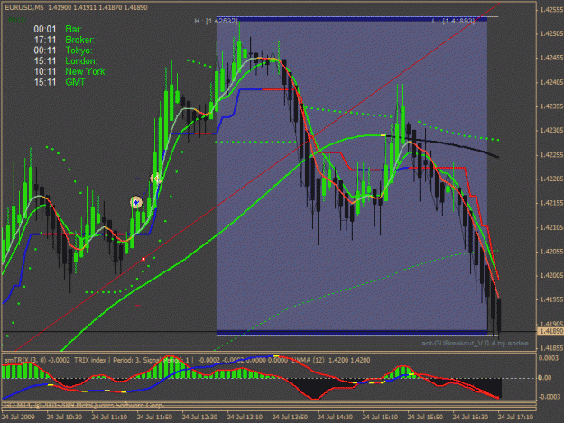The image size is (564, 423).
Task: Click 1.42505 on the price axis
Action: [551, 33]
